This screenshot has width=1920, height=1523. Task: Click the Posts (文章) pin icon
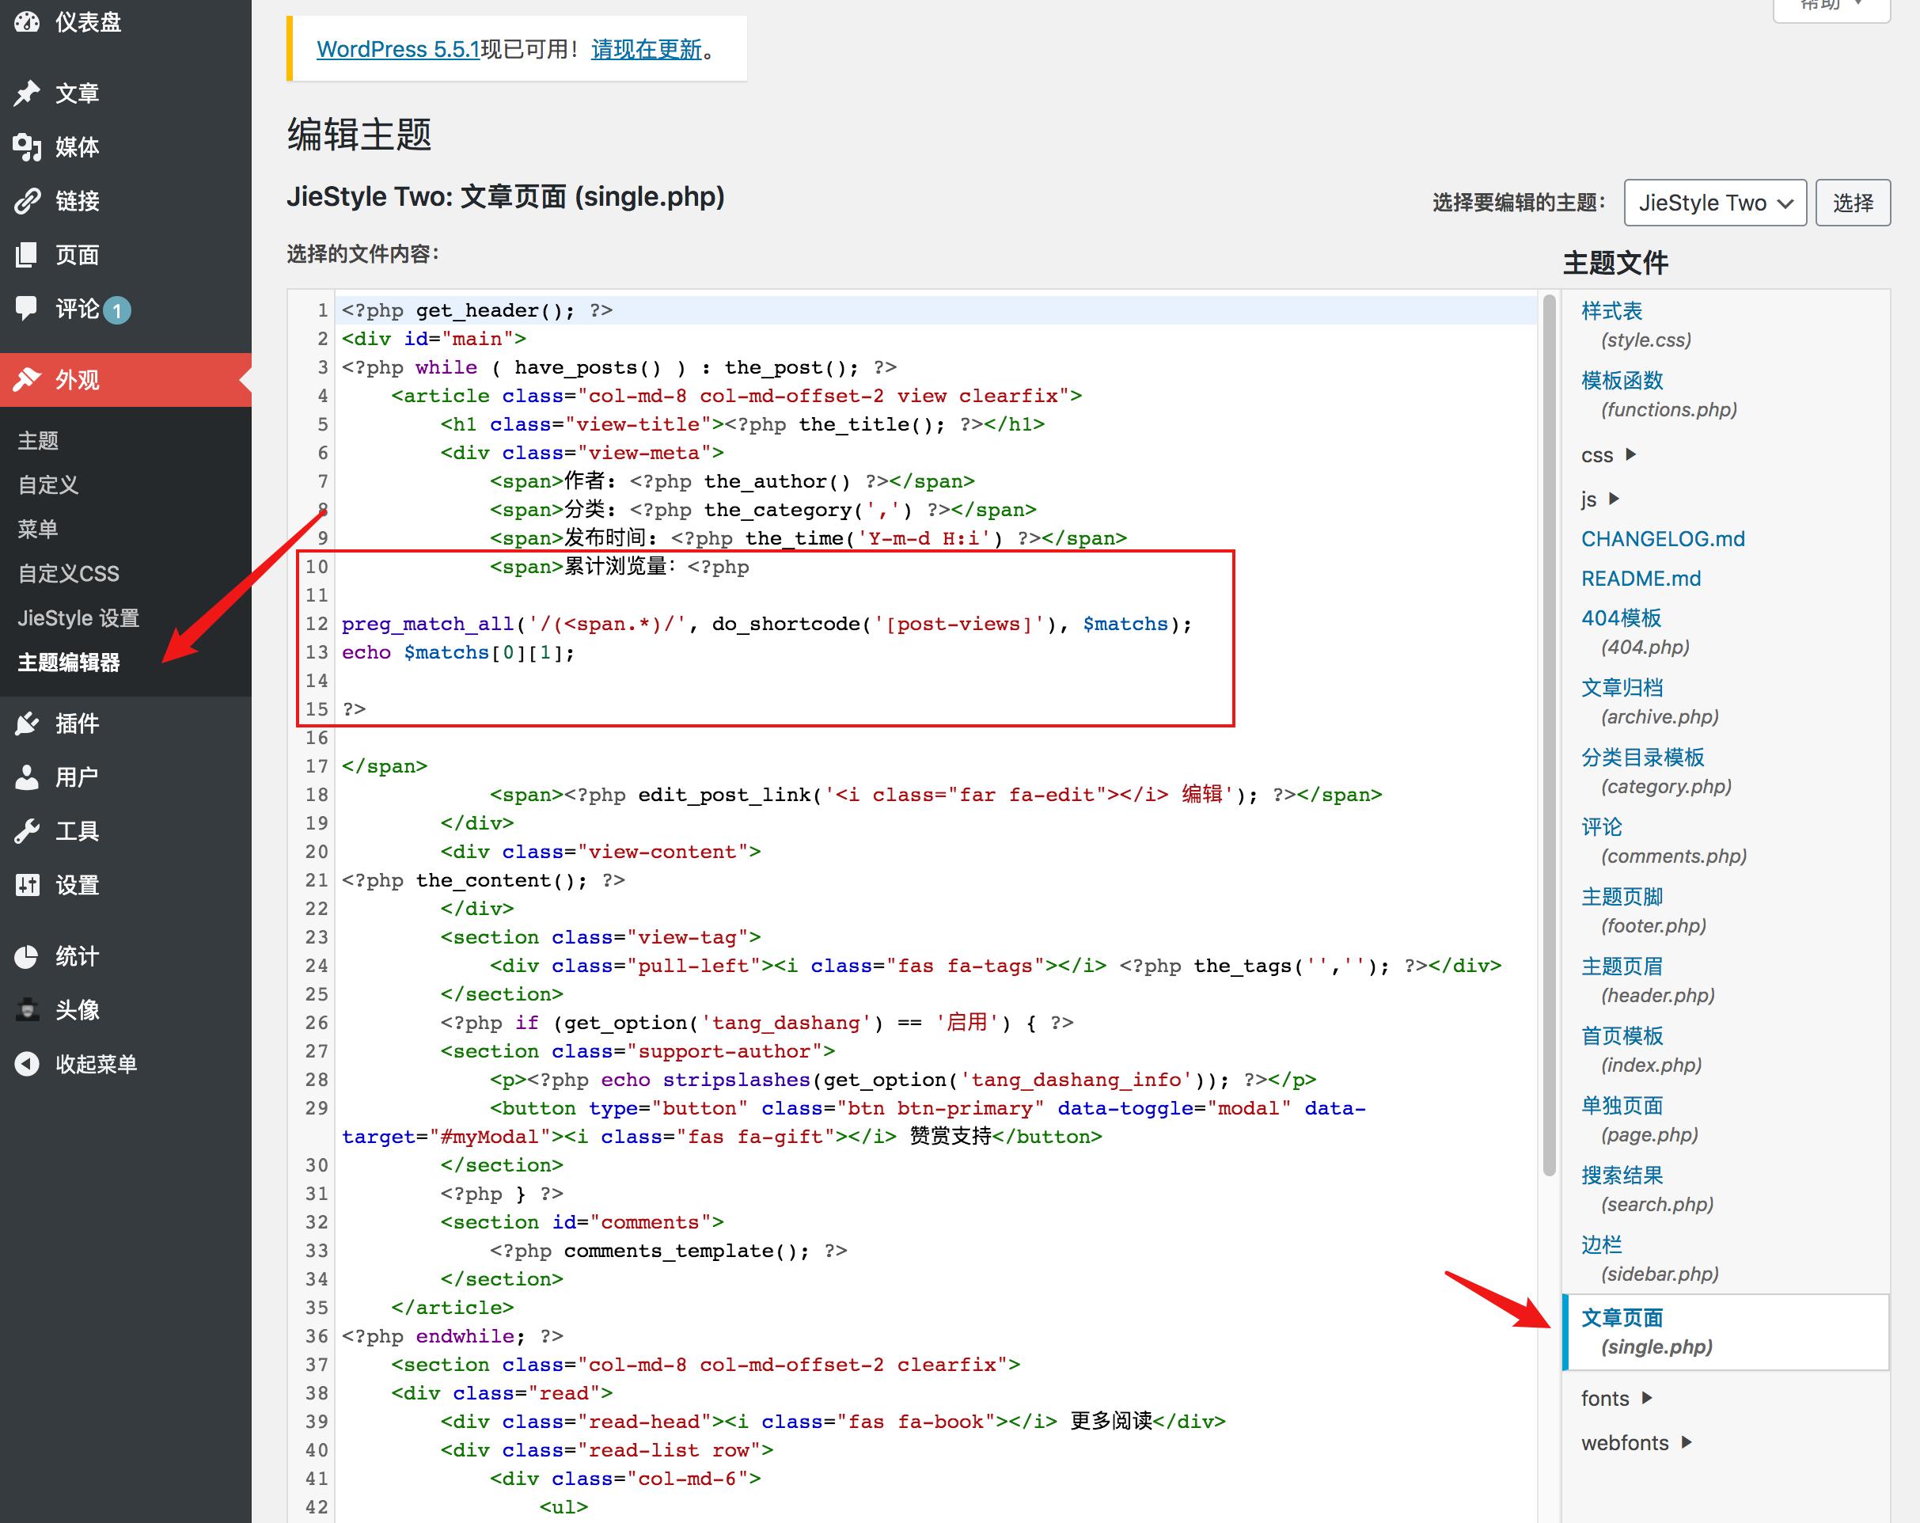click(27, 93)
